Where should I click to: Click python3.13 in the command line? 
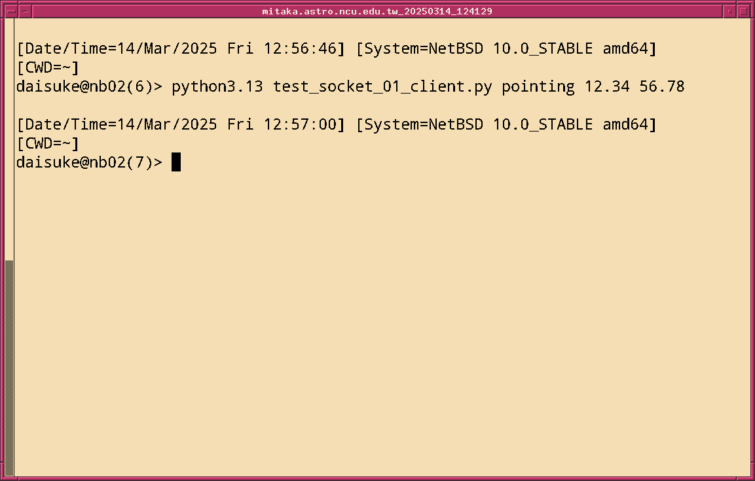pos(217,86)
